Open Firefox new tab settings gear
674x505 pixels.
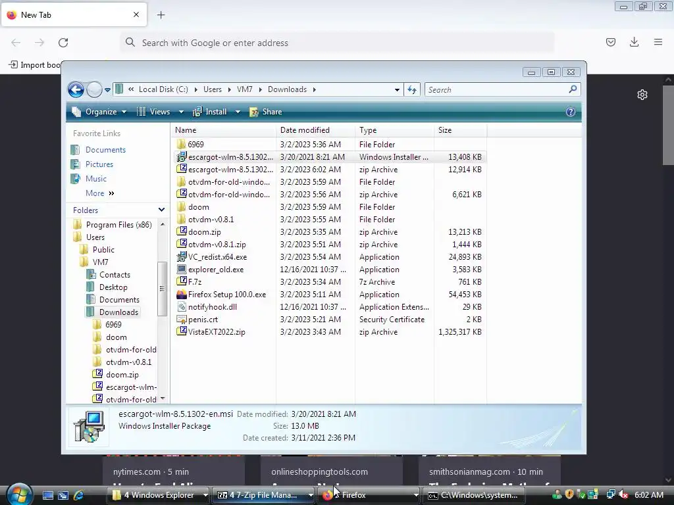click(642, 95)
